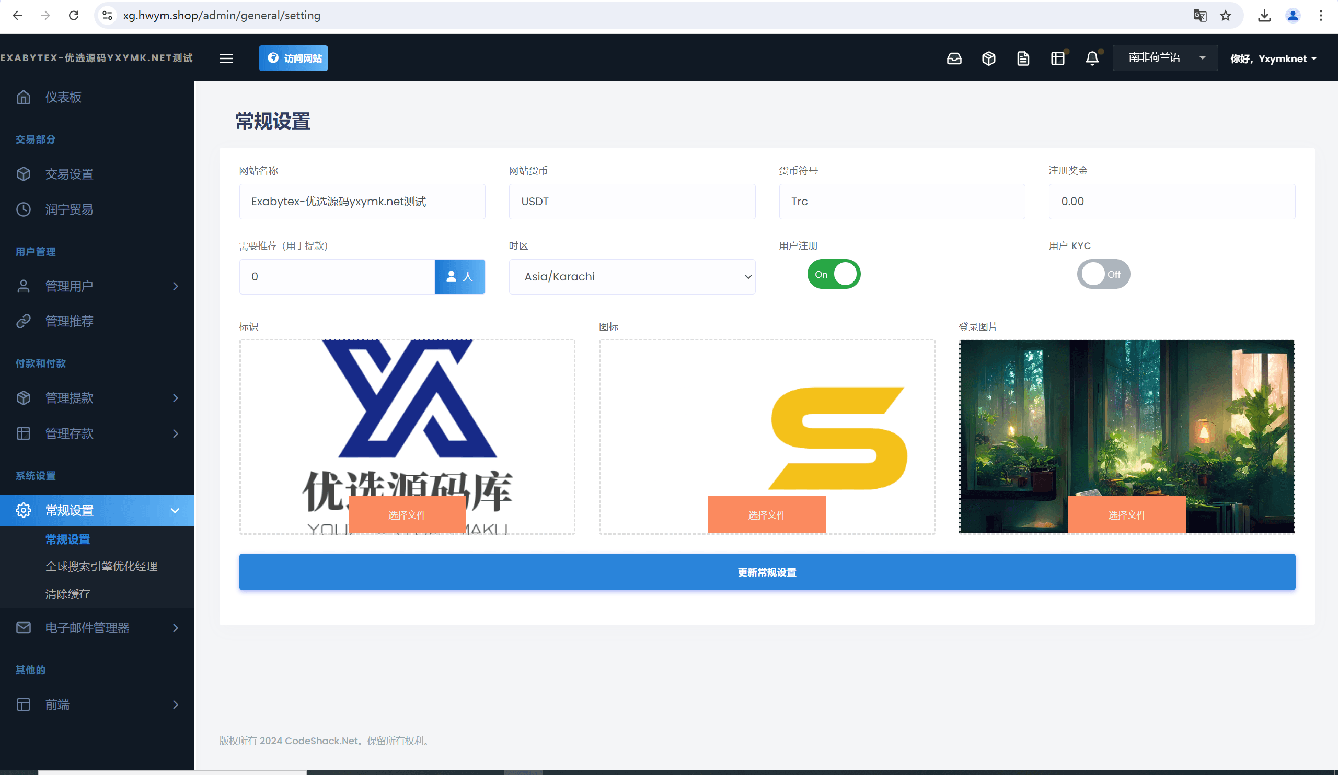Click the bookmark star icon in address bar

pyautogui.click(x=1226, y=15)
